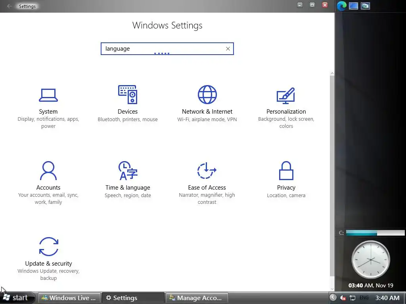
Task: Launch Microsoft Edge from the desktop sidebar
Action: pyautogui.click(x=341, y=6)
